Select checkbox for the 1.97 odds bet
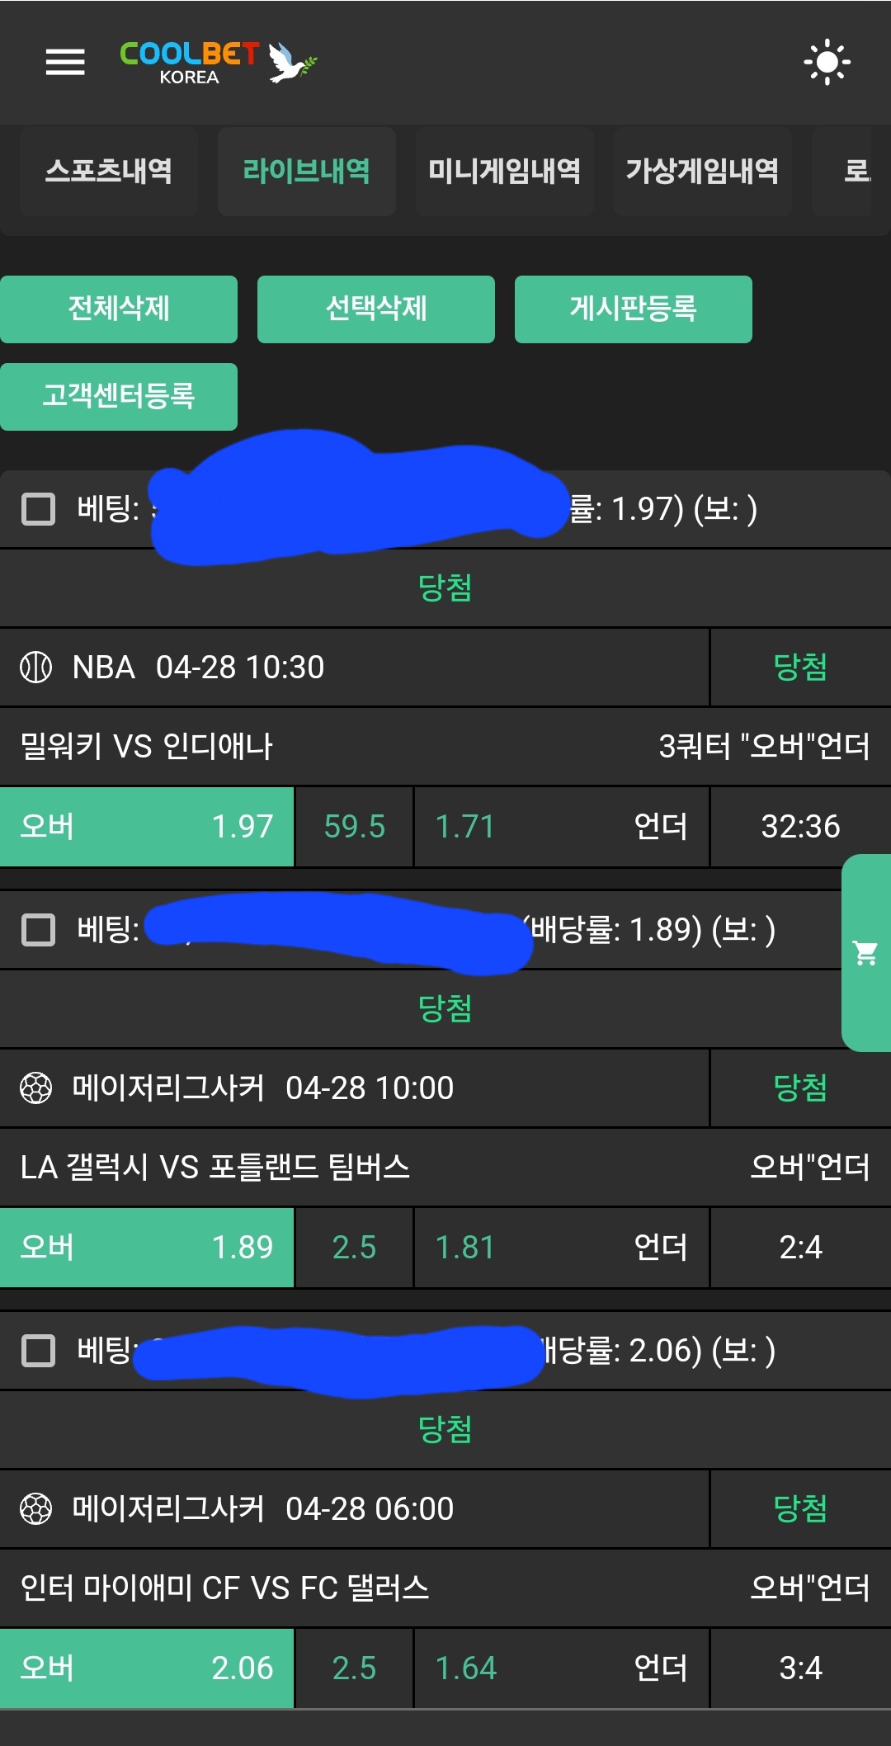891x1746 pixels. (38, 509)
